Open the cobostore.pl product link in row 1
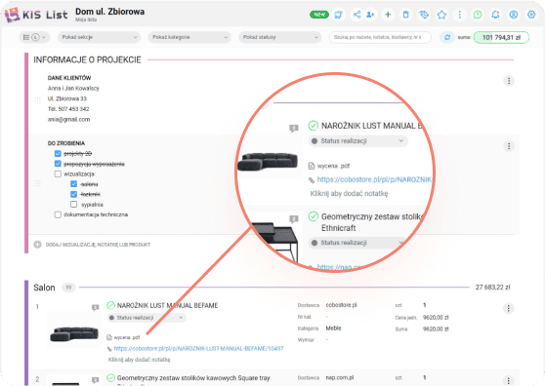Screen dimensions: 545x386 tap(198, 348)
